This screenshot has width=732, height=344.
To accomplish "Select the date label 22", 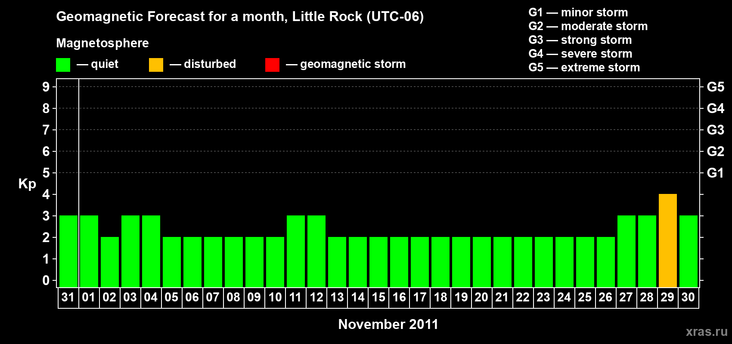I will tap(523, 297).
